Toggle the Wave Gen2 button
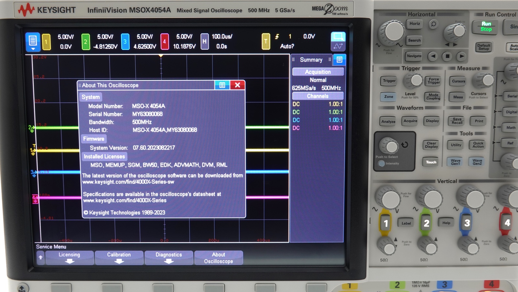 pyautogui.click(x=477, y=162)
